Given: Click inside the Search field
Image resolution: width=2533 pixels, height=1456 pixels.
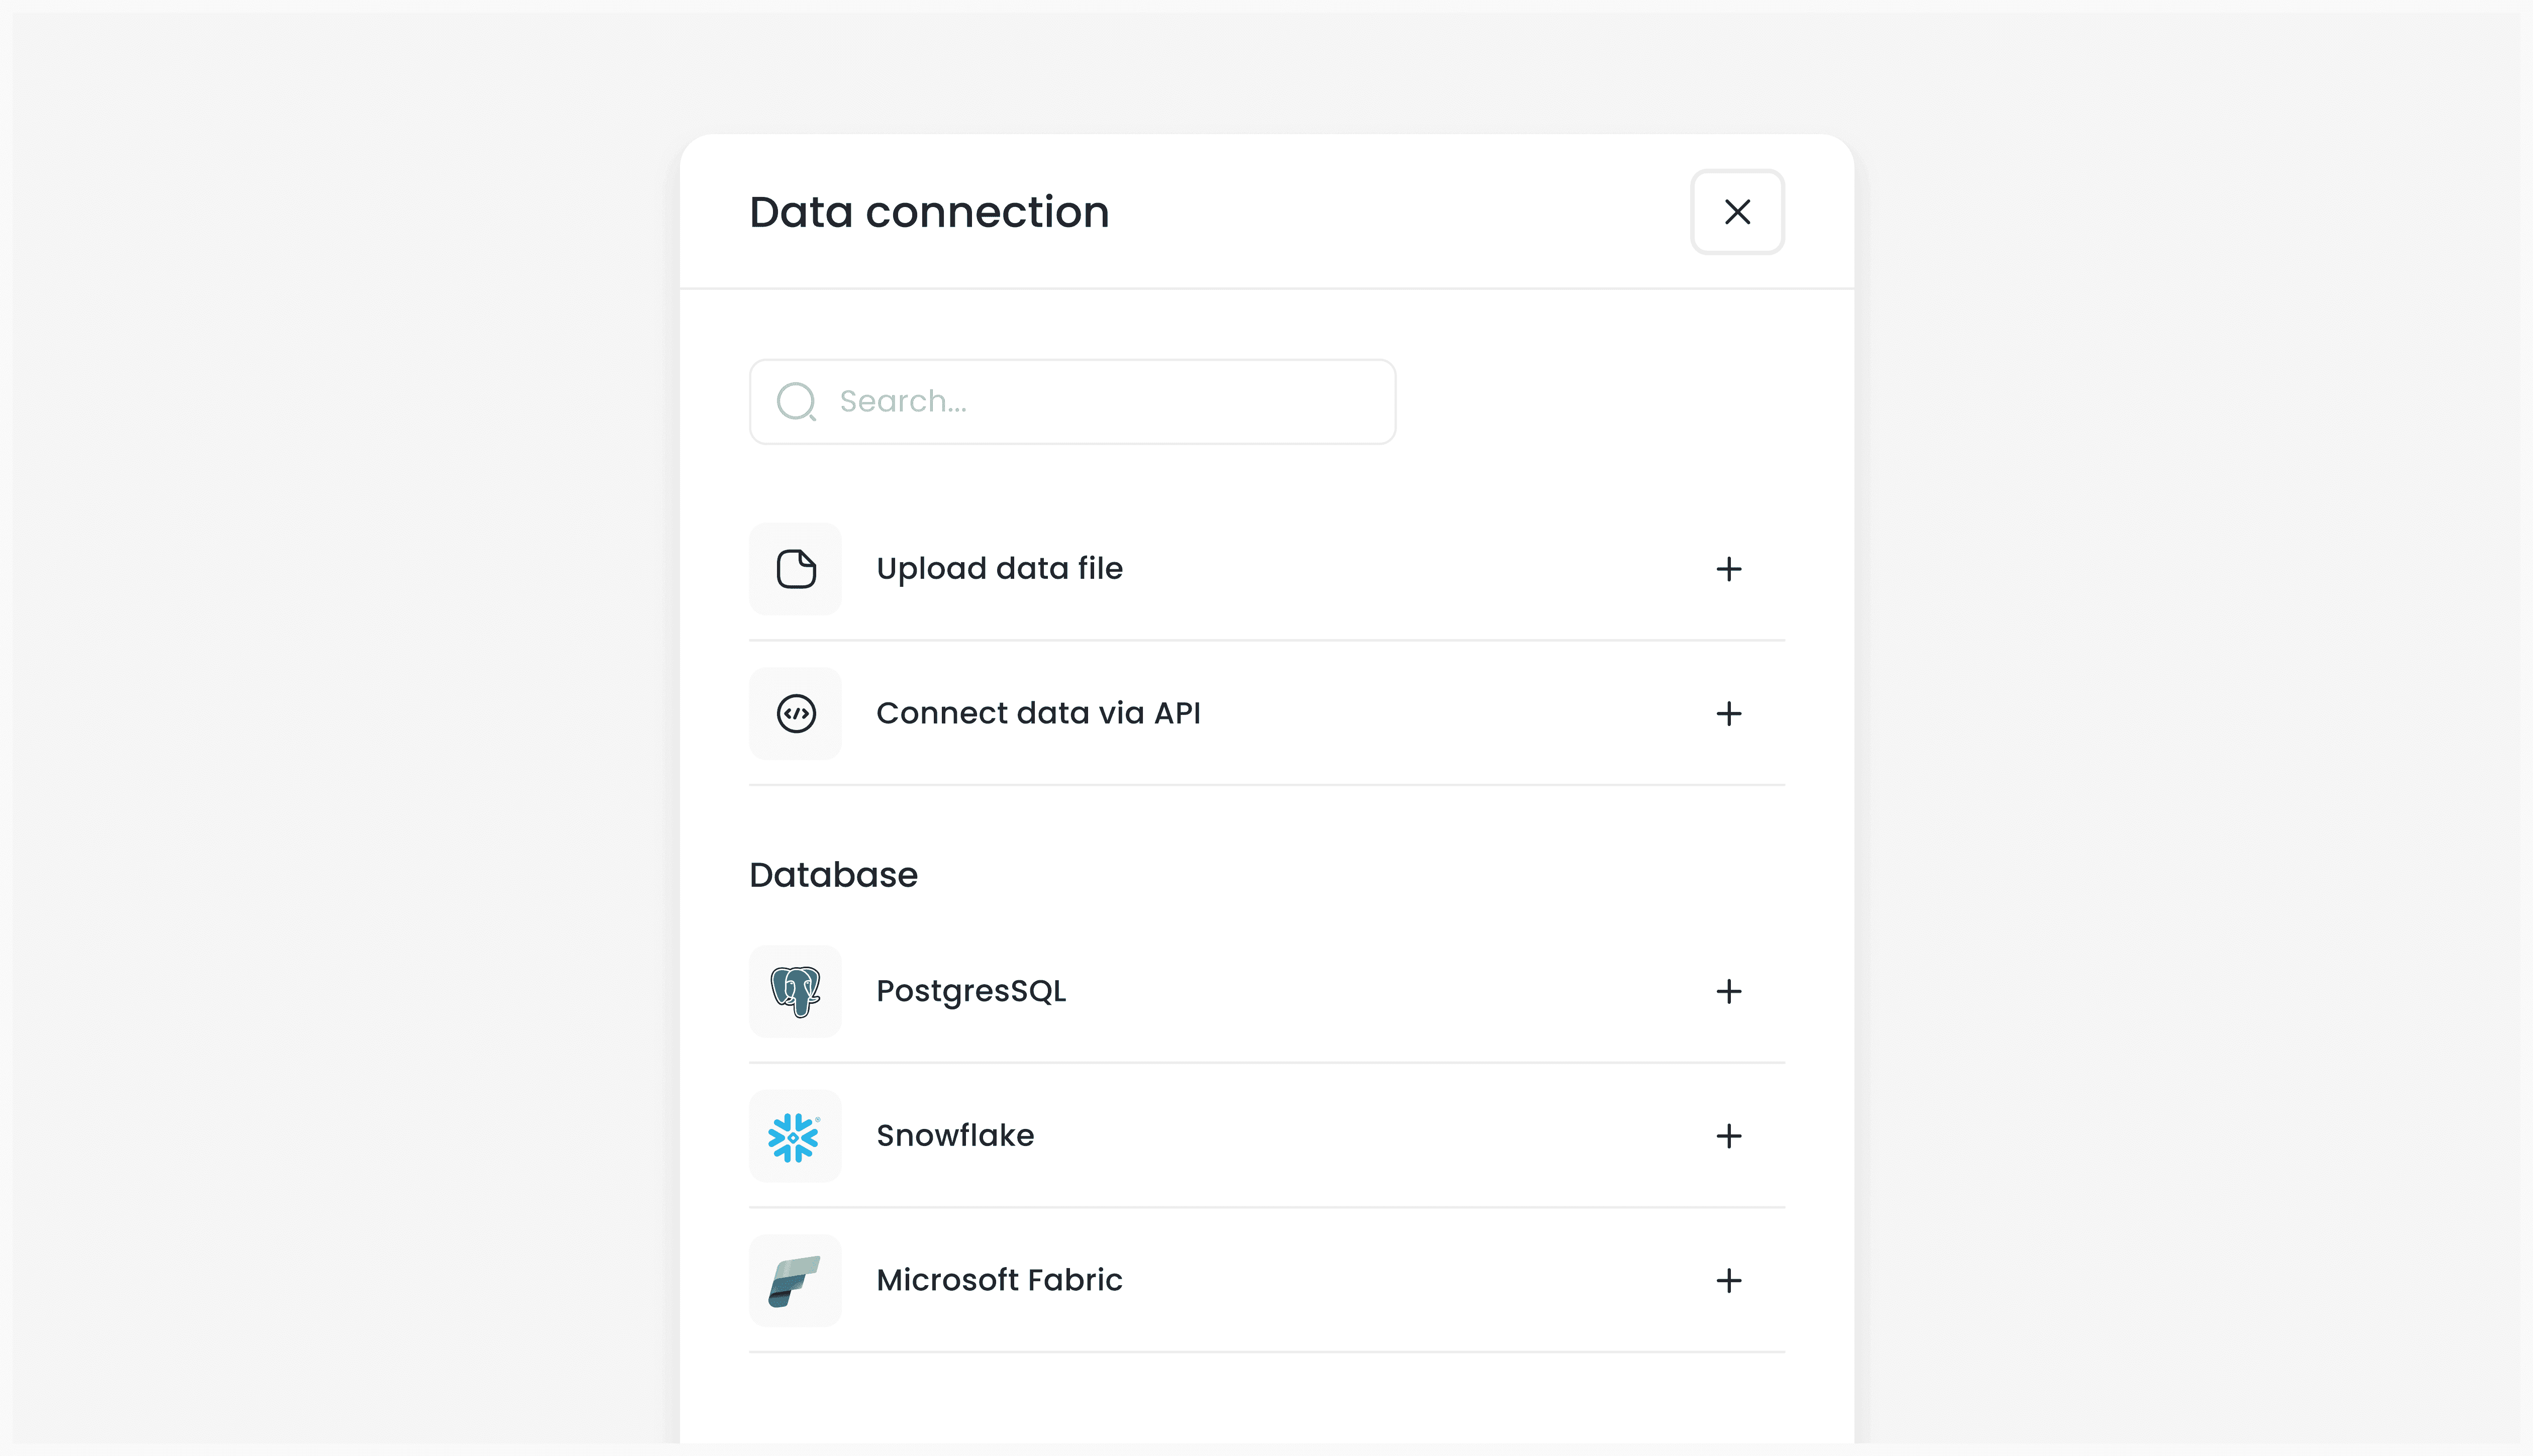Looking at the screenshot, I should pyautogui.click(x=1070, y=401).
